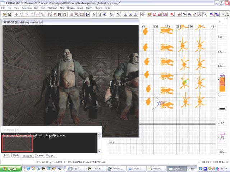Lock scaling to the Z axis
The width and height of the screenshot is (230, 172).
[136, 14]
